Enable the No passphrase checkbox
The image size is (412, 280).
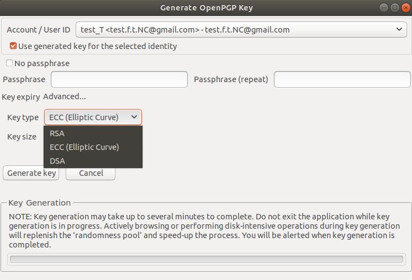tap(9, 63)
